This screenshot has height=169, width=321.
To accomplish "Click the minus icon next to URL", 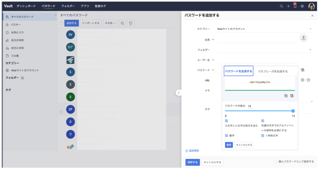I will [x=308, y=80].
